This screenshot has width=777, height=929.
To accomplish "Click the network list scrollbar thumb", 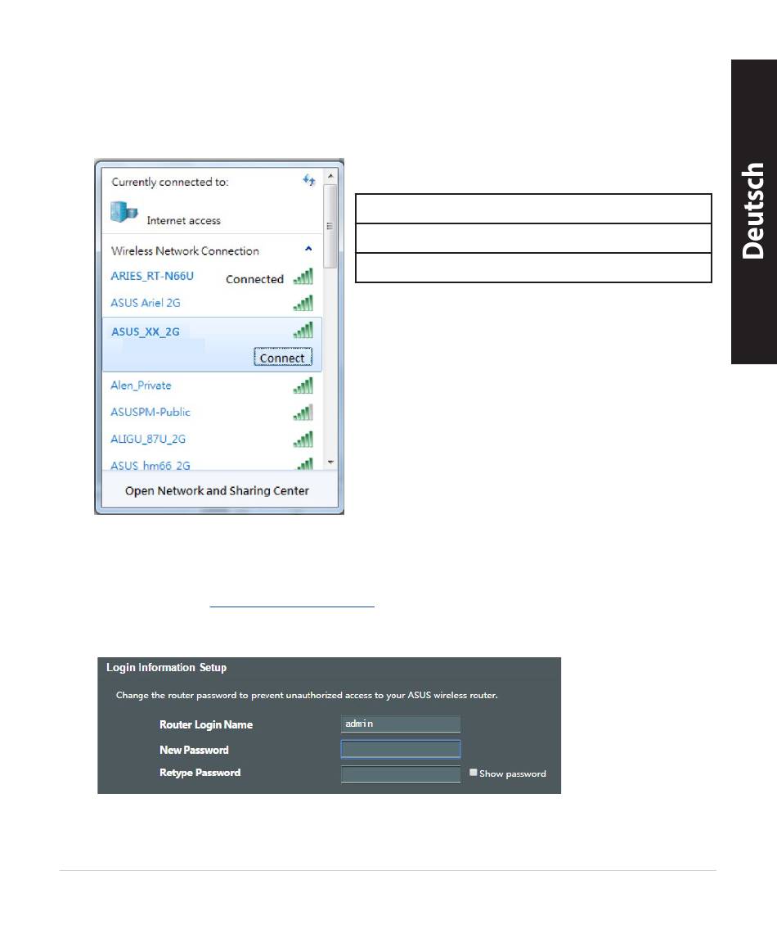I will (x=330, y=226).
